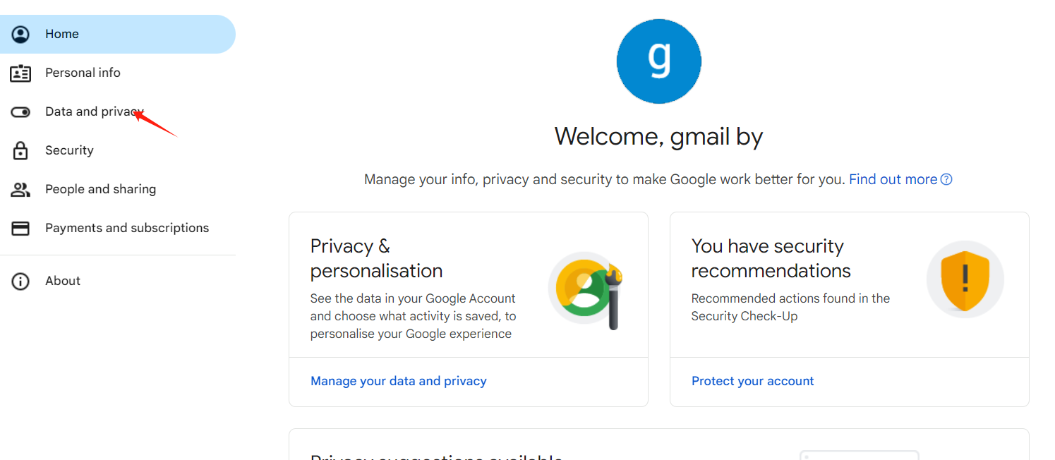Screen dimensions: 1055x460
Task: Open Personal info section
Action: coord(83,73)
